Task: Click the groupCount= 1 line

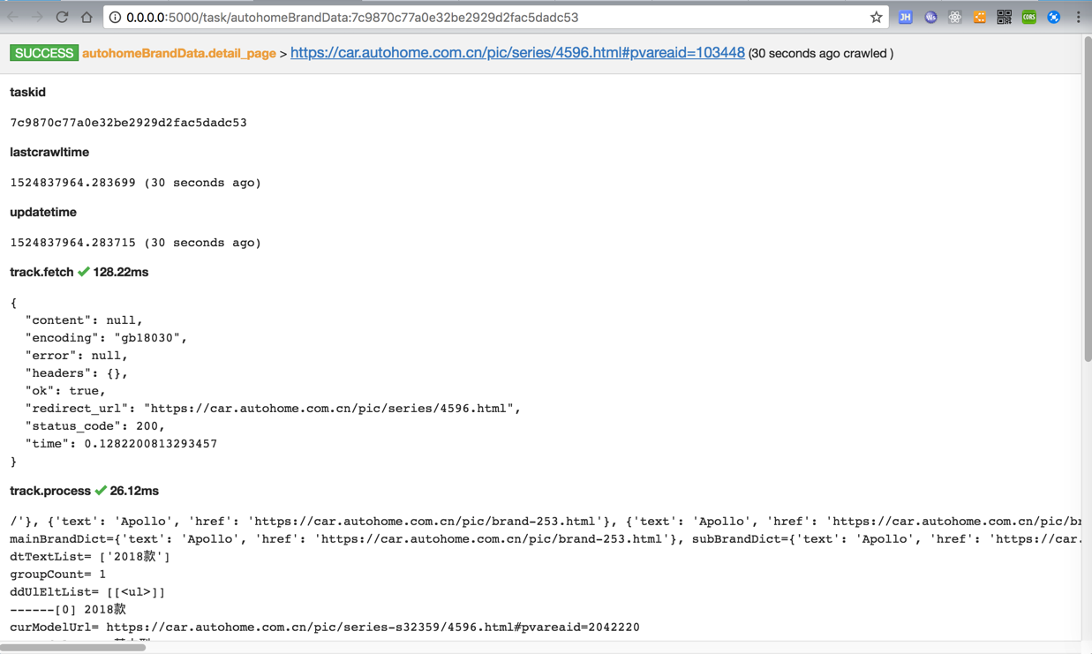Action: click(58, 575)
